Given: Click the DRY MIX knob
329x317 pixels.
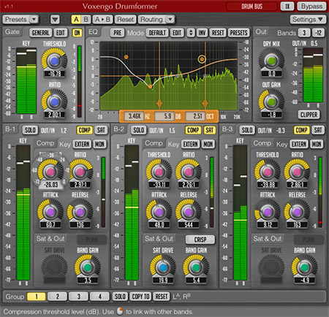Looking at the screenshot, I should pyautogui.click(x=271, y=61).
